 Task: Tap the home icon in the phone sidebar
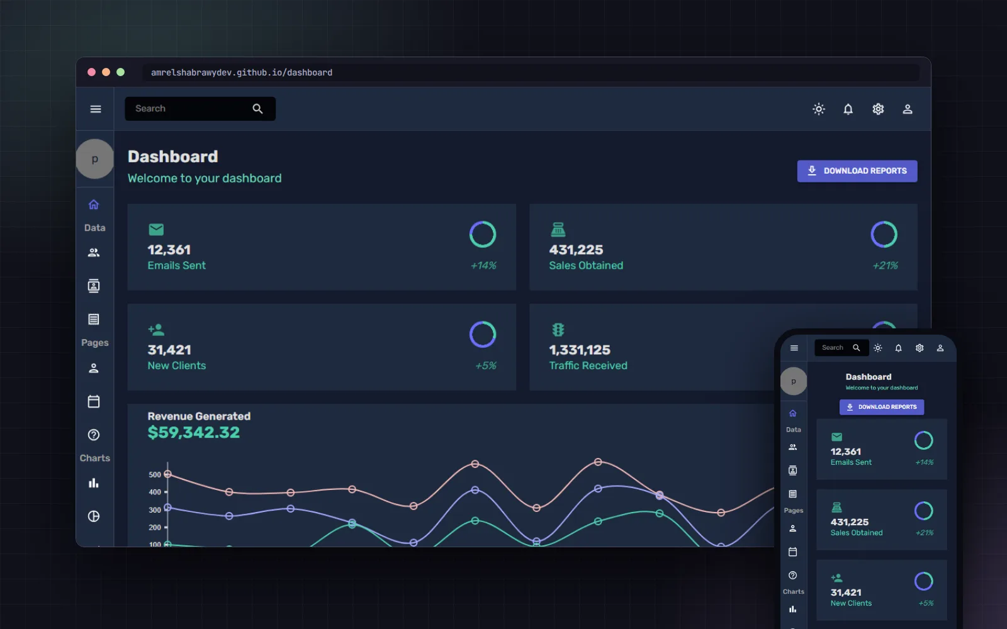click(x=793, y=413)
